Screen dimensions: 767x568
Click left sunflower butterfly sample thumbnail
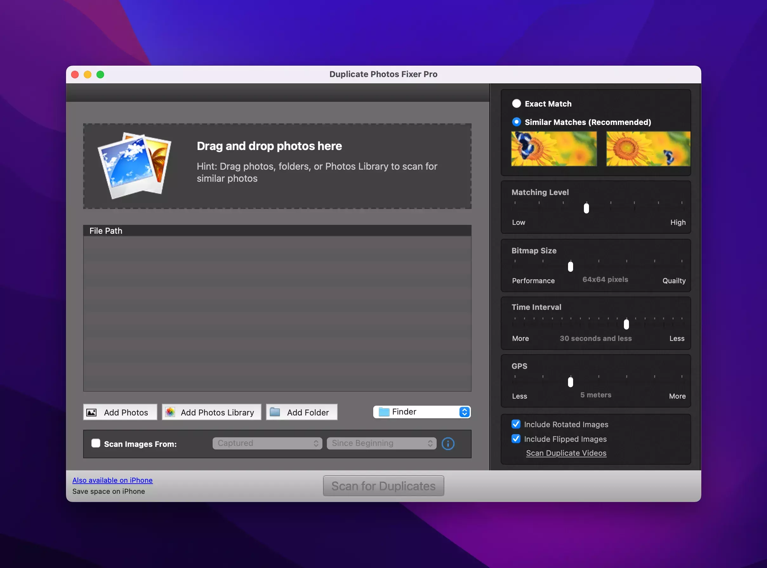click(554, 149)
